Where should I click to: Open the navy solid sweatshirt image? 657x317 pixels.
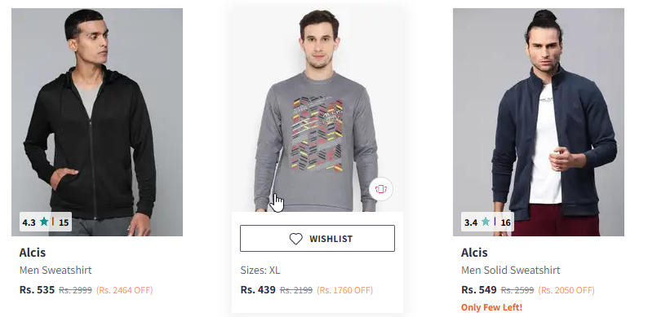click(x=539, y=122)
